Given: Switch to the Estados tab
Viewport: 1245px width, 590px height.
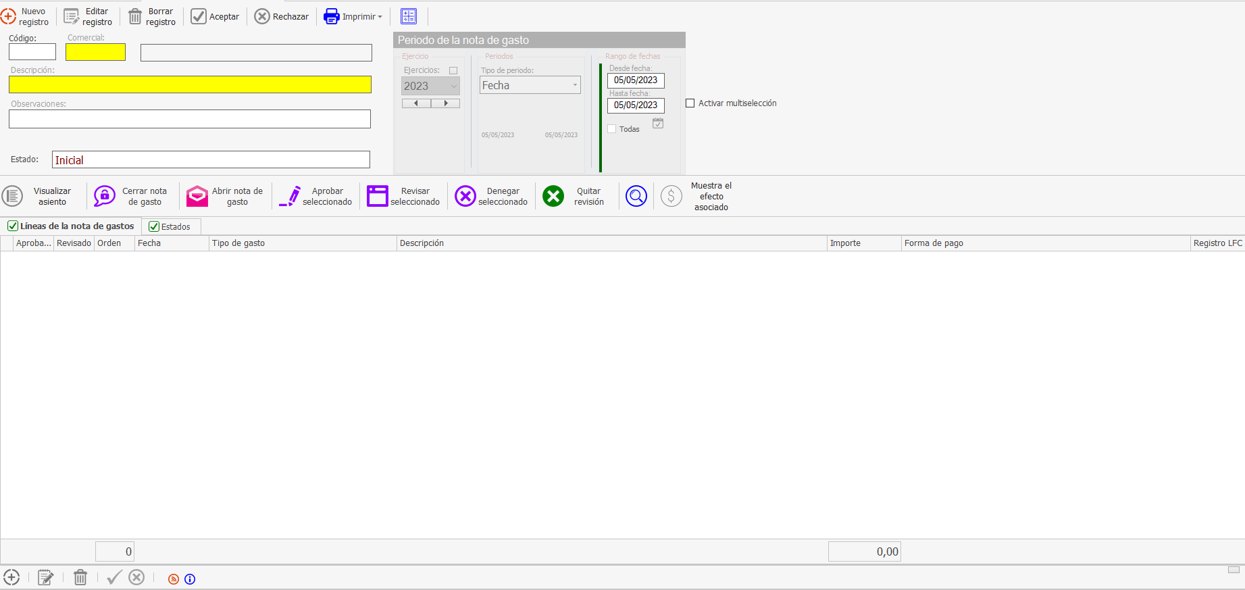Looking at the screenshot, I should click(x=171, y=227).
